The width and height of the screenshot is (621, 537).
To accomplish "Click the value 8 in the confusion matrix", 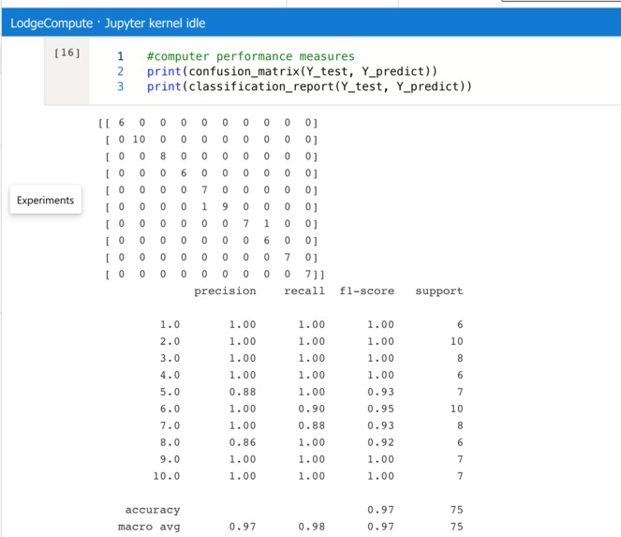I will tap(163, 157).
